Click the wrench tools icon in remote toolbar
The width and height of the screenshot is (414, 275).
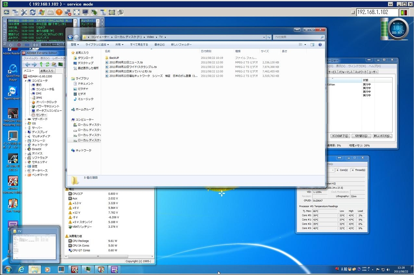[24, 12]
